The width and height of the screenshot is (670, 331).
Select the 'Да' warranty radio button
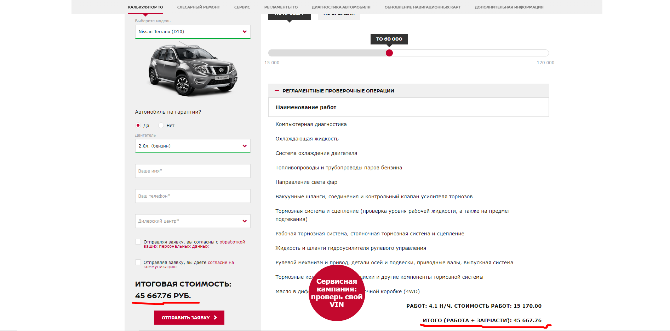tap(138, 126)
